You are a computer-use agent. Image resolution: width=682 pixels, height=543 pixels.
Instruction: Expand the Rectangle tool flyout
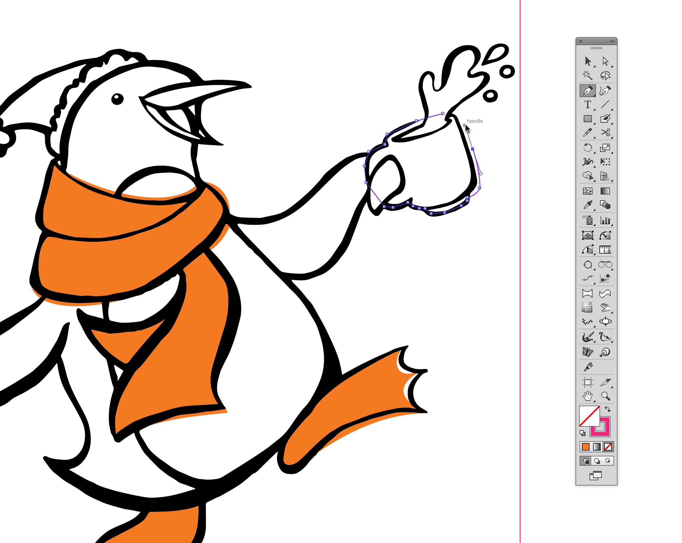pos(594,124)
